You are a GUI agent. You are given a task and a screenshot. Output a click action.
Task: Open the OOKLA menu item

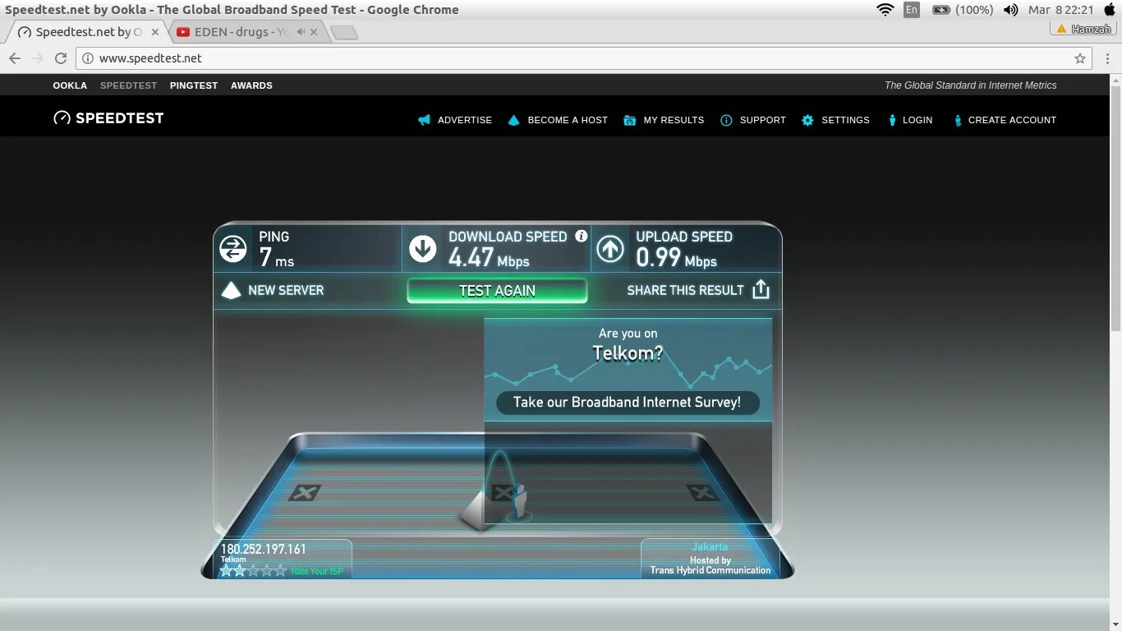click(x=70, y=85)
